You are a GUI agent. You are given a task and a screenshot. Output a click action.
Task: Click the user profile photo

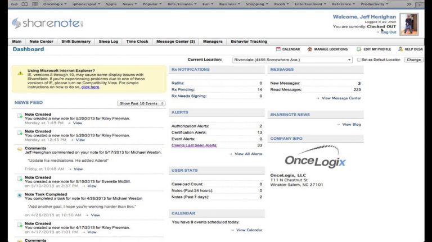(409, 24)
